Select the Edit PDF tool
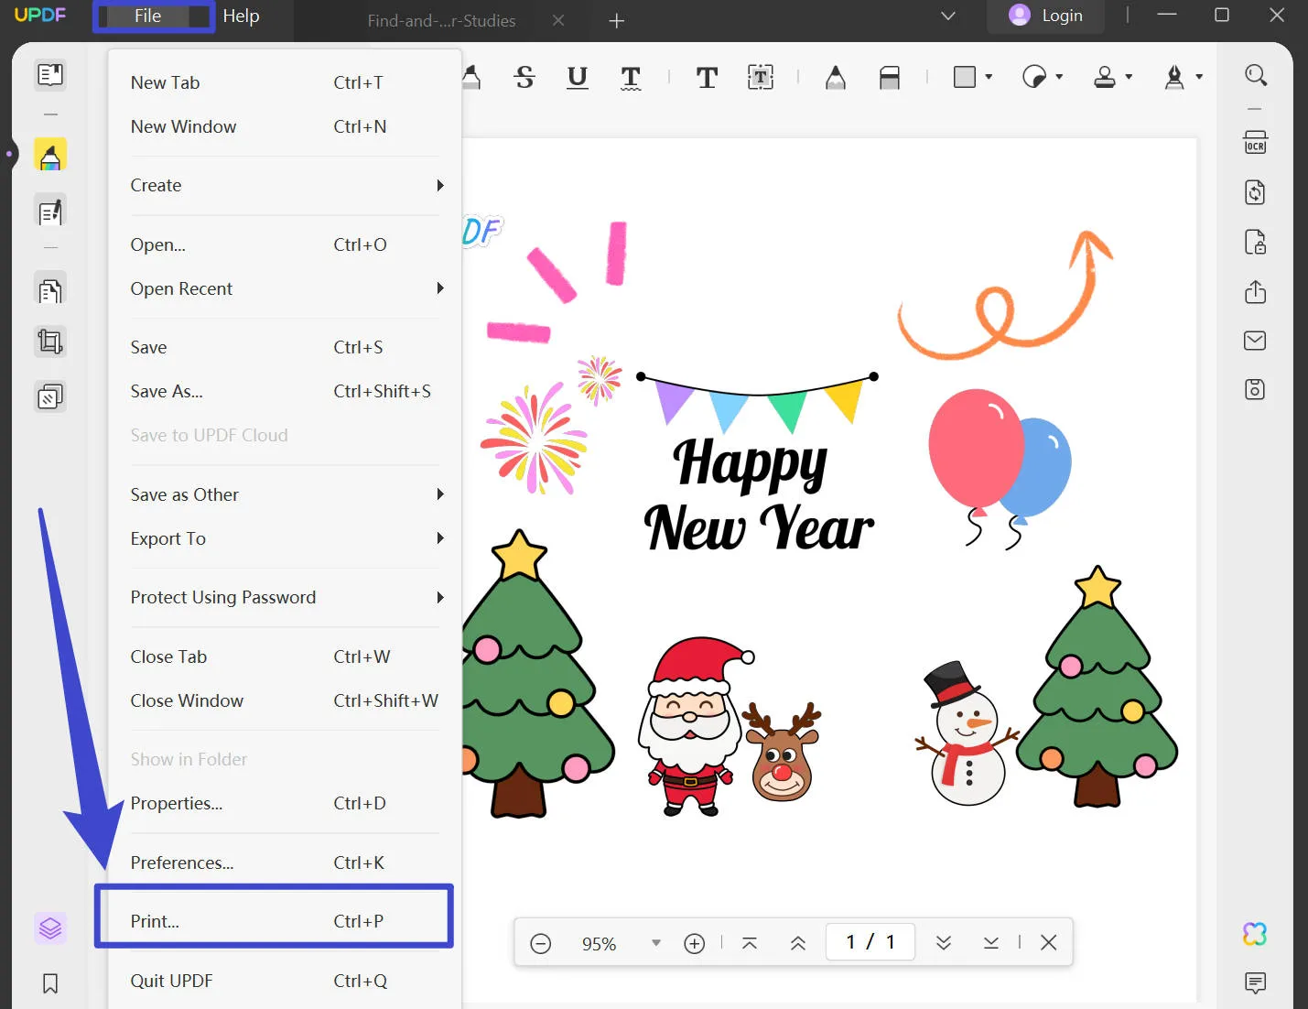 point(50,212)
